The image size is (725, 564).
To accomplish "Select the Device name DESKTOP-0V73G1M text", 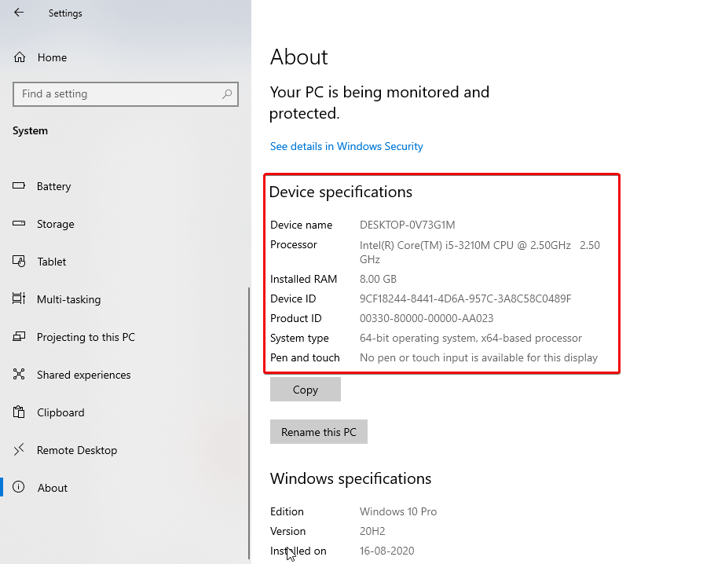I will (407, 225).
